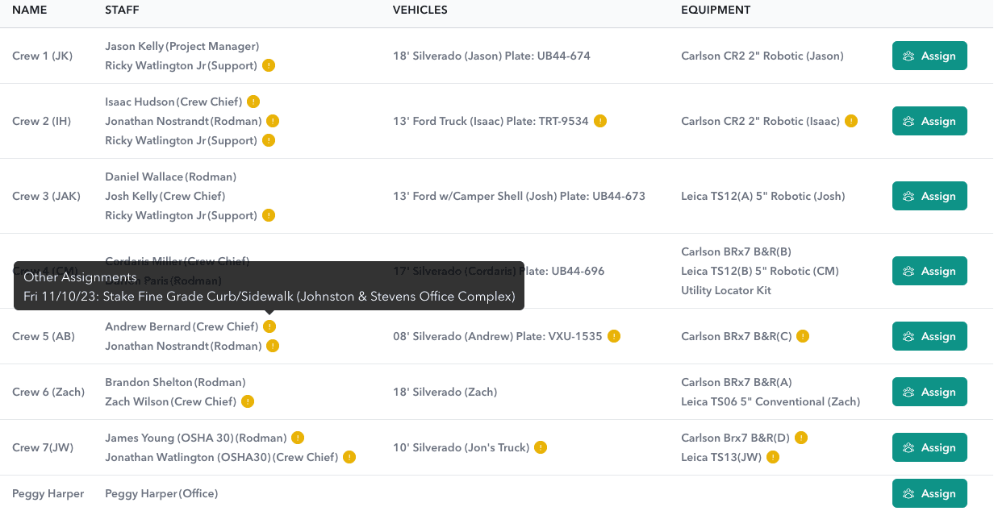Click the STAFF column header
The image size is (994, 511).
123,10
